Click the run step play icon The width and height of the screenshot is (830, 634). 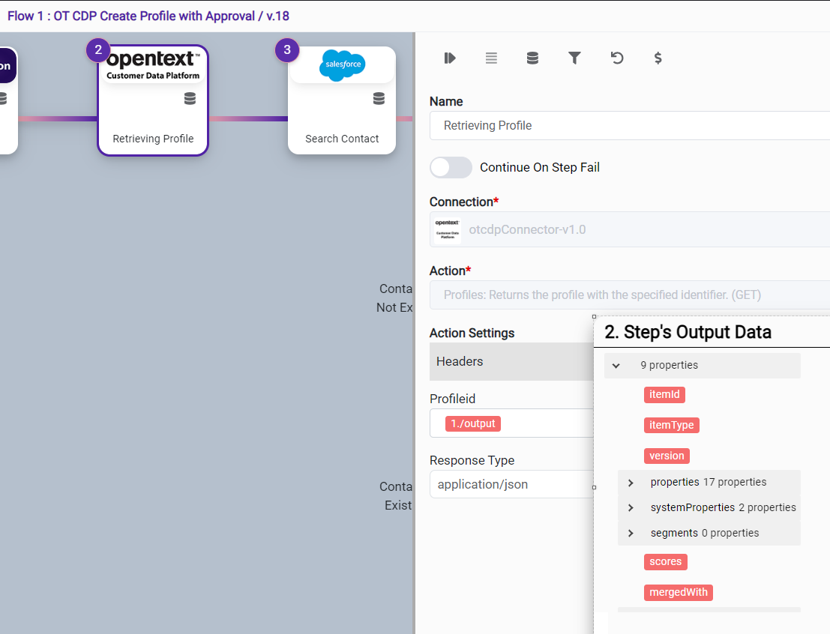450,58
